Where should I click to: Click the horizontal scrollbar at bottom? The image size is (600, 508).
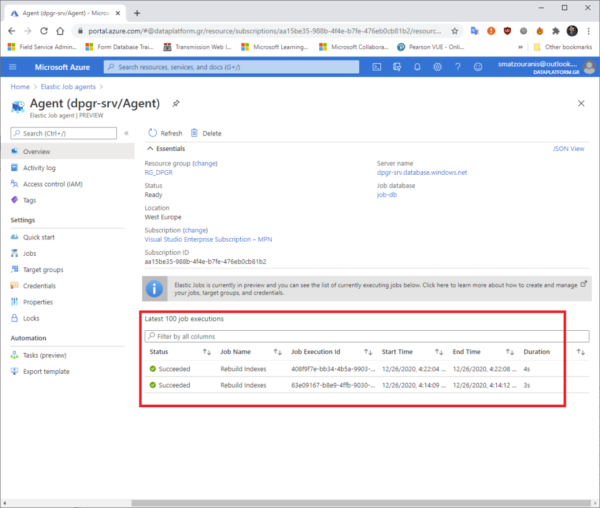[x=361, y=503]
